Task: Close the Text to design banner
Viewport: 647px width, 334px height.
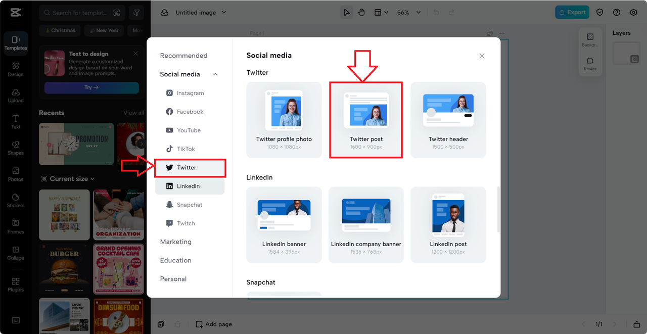Action: pos(135,54)
